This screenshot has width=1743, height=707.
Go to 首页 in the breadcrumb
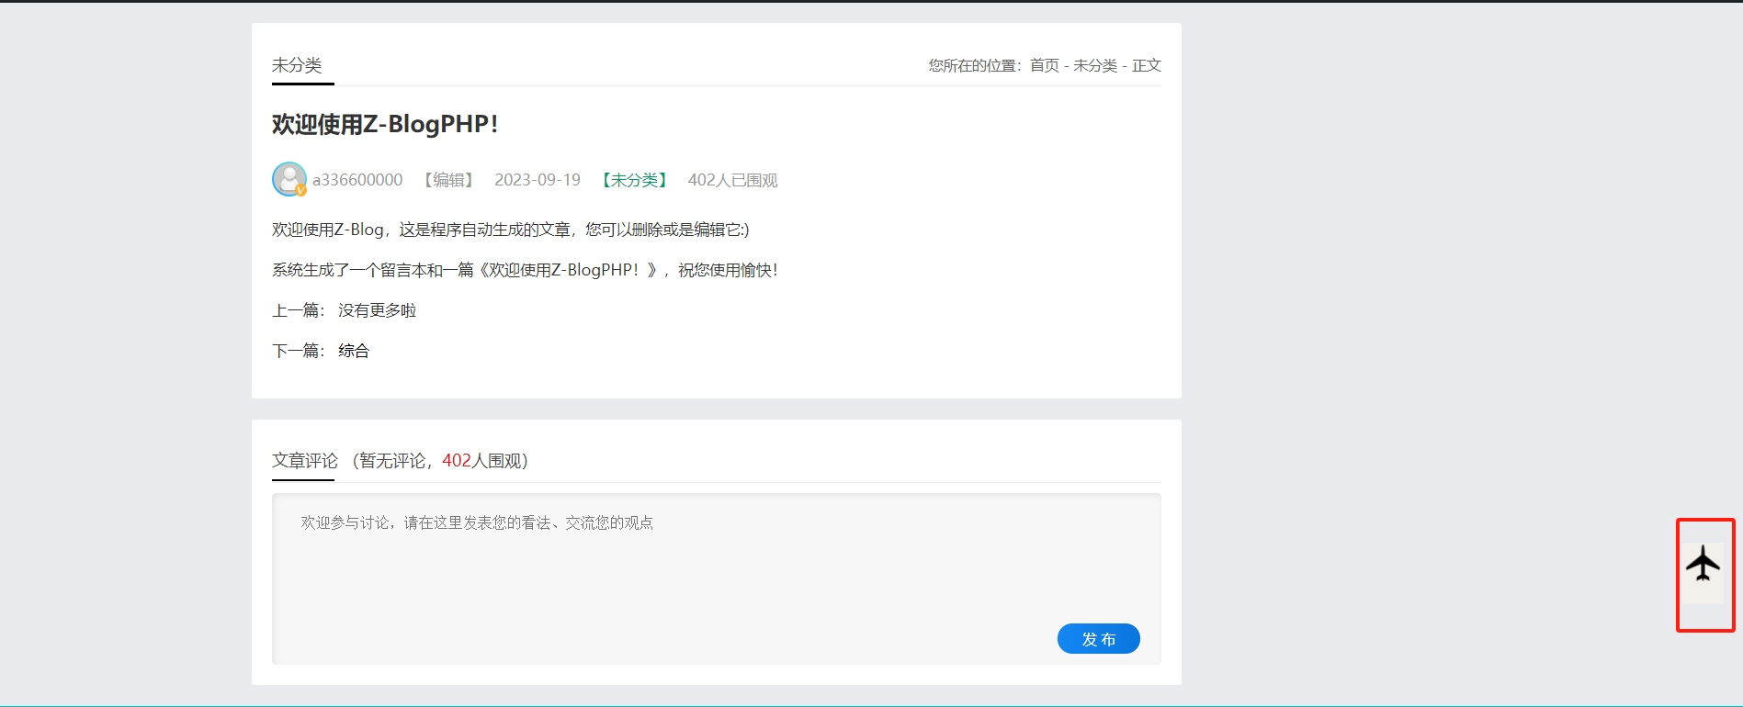coord(1044,65)
